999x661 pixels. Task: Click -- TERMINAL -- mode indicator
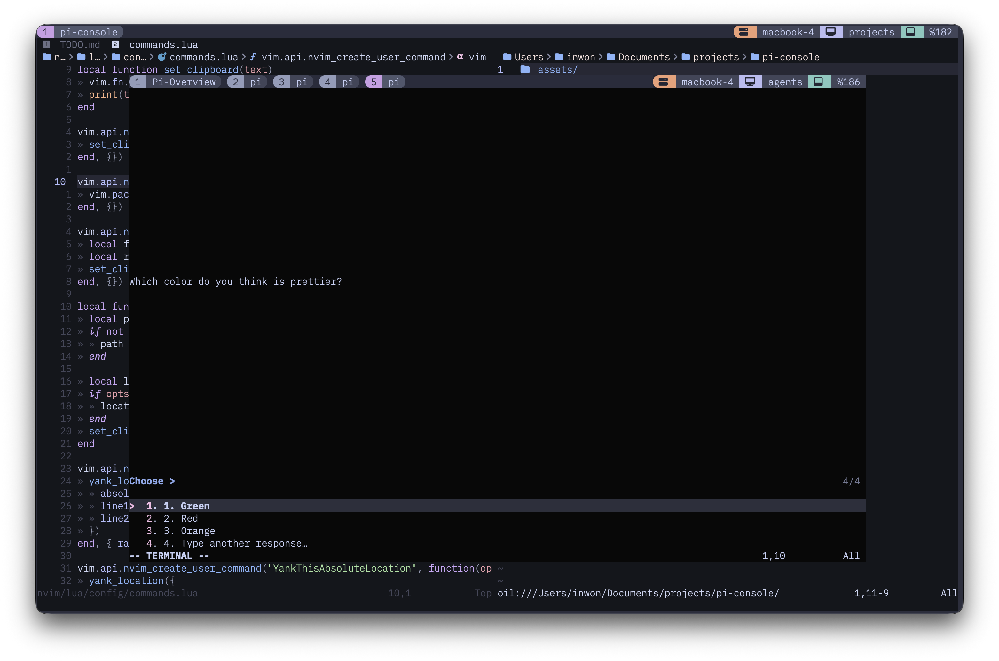pyautogui.click(x=169, y=556)
